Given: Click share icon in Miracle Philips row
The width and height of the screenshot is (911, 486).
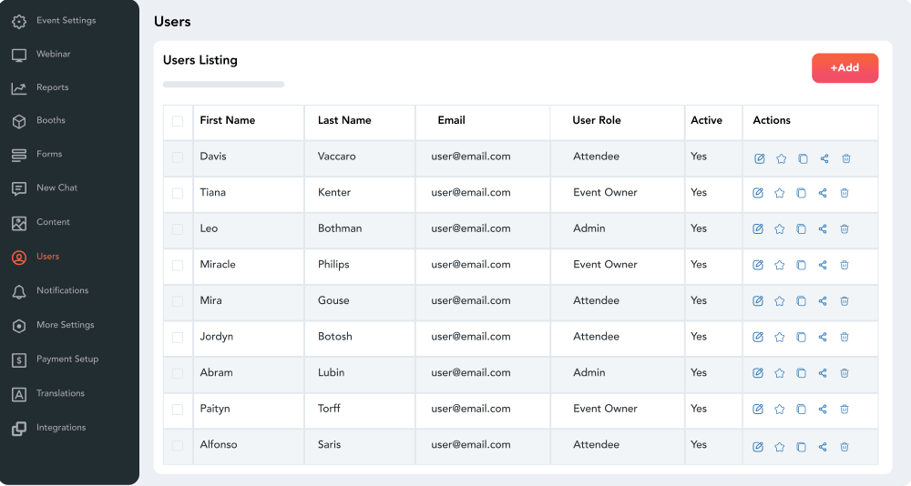Looking at the screenshot, I should click(x=823, y=265).
